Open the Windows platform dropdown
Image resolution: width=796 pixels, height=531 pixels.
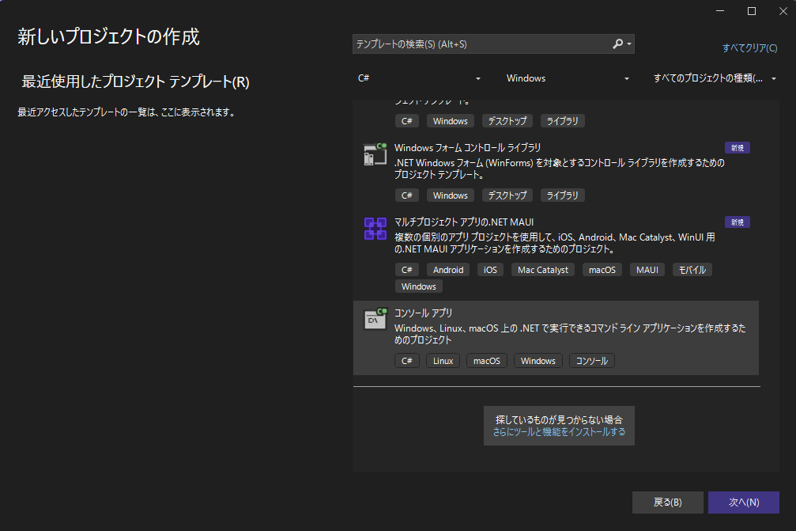click(x=565, y=78)
